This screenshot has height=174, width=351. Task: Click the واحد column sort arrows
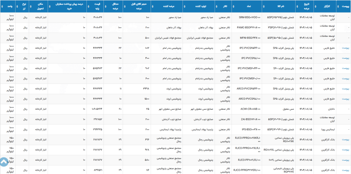pyautogui.click(x=1, y=7)
